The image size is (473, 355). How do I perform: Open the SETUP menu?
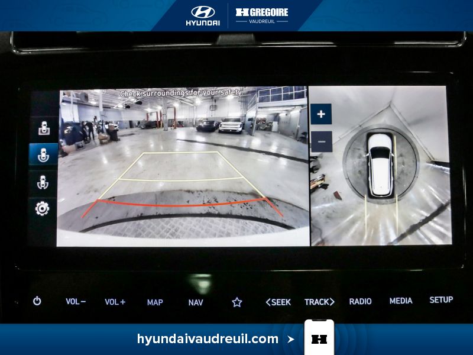441,300
